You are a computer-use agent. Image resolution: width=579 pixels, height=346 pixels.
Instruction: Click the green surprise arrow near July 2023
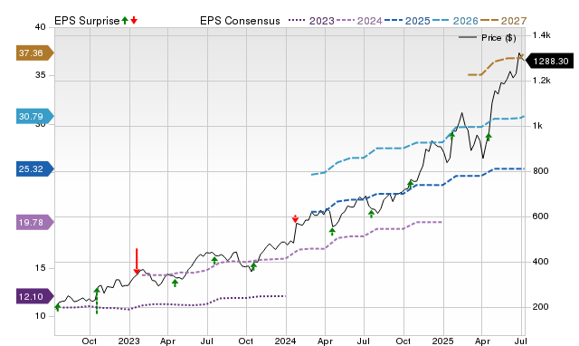click(x=214, y=261)
